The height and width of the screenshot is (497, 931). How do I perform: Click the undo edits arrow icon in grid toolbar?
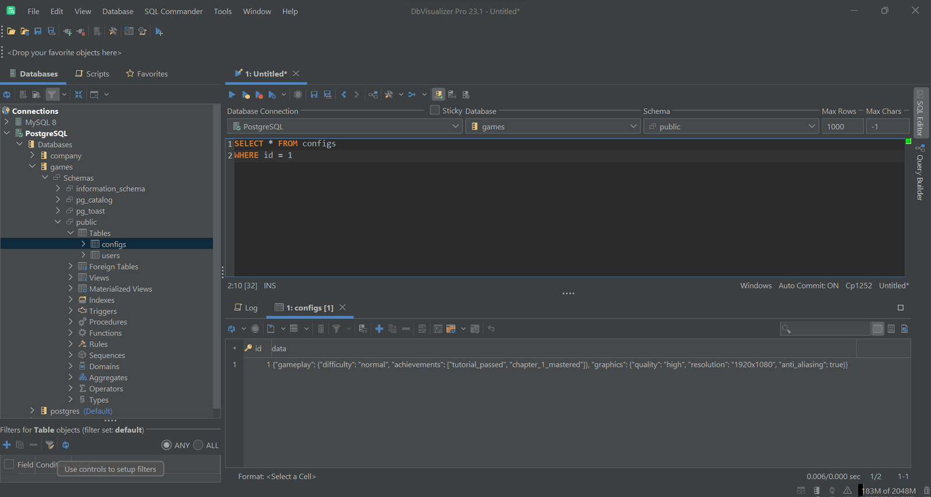pos(491,328)
